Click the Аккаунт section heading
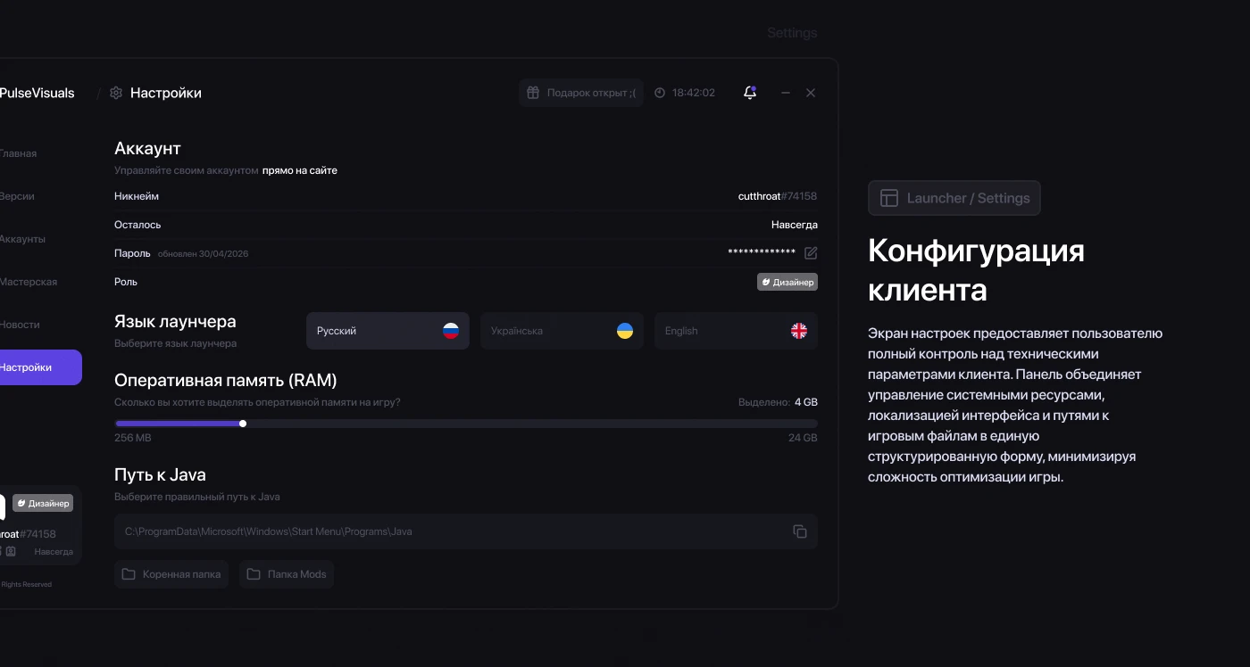This screenshot has width=1250, height=667. point(147,149)
